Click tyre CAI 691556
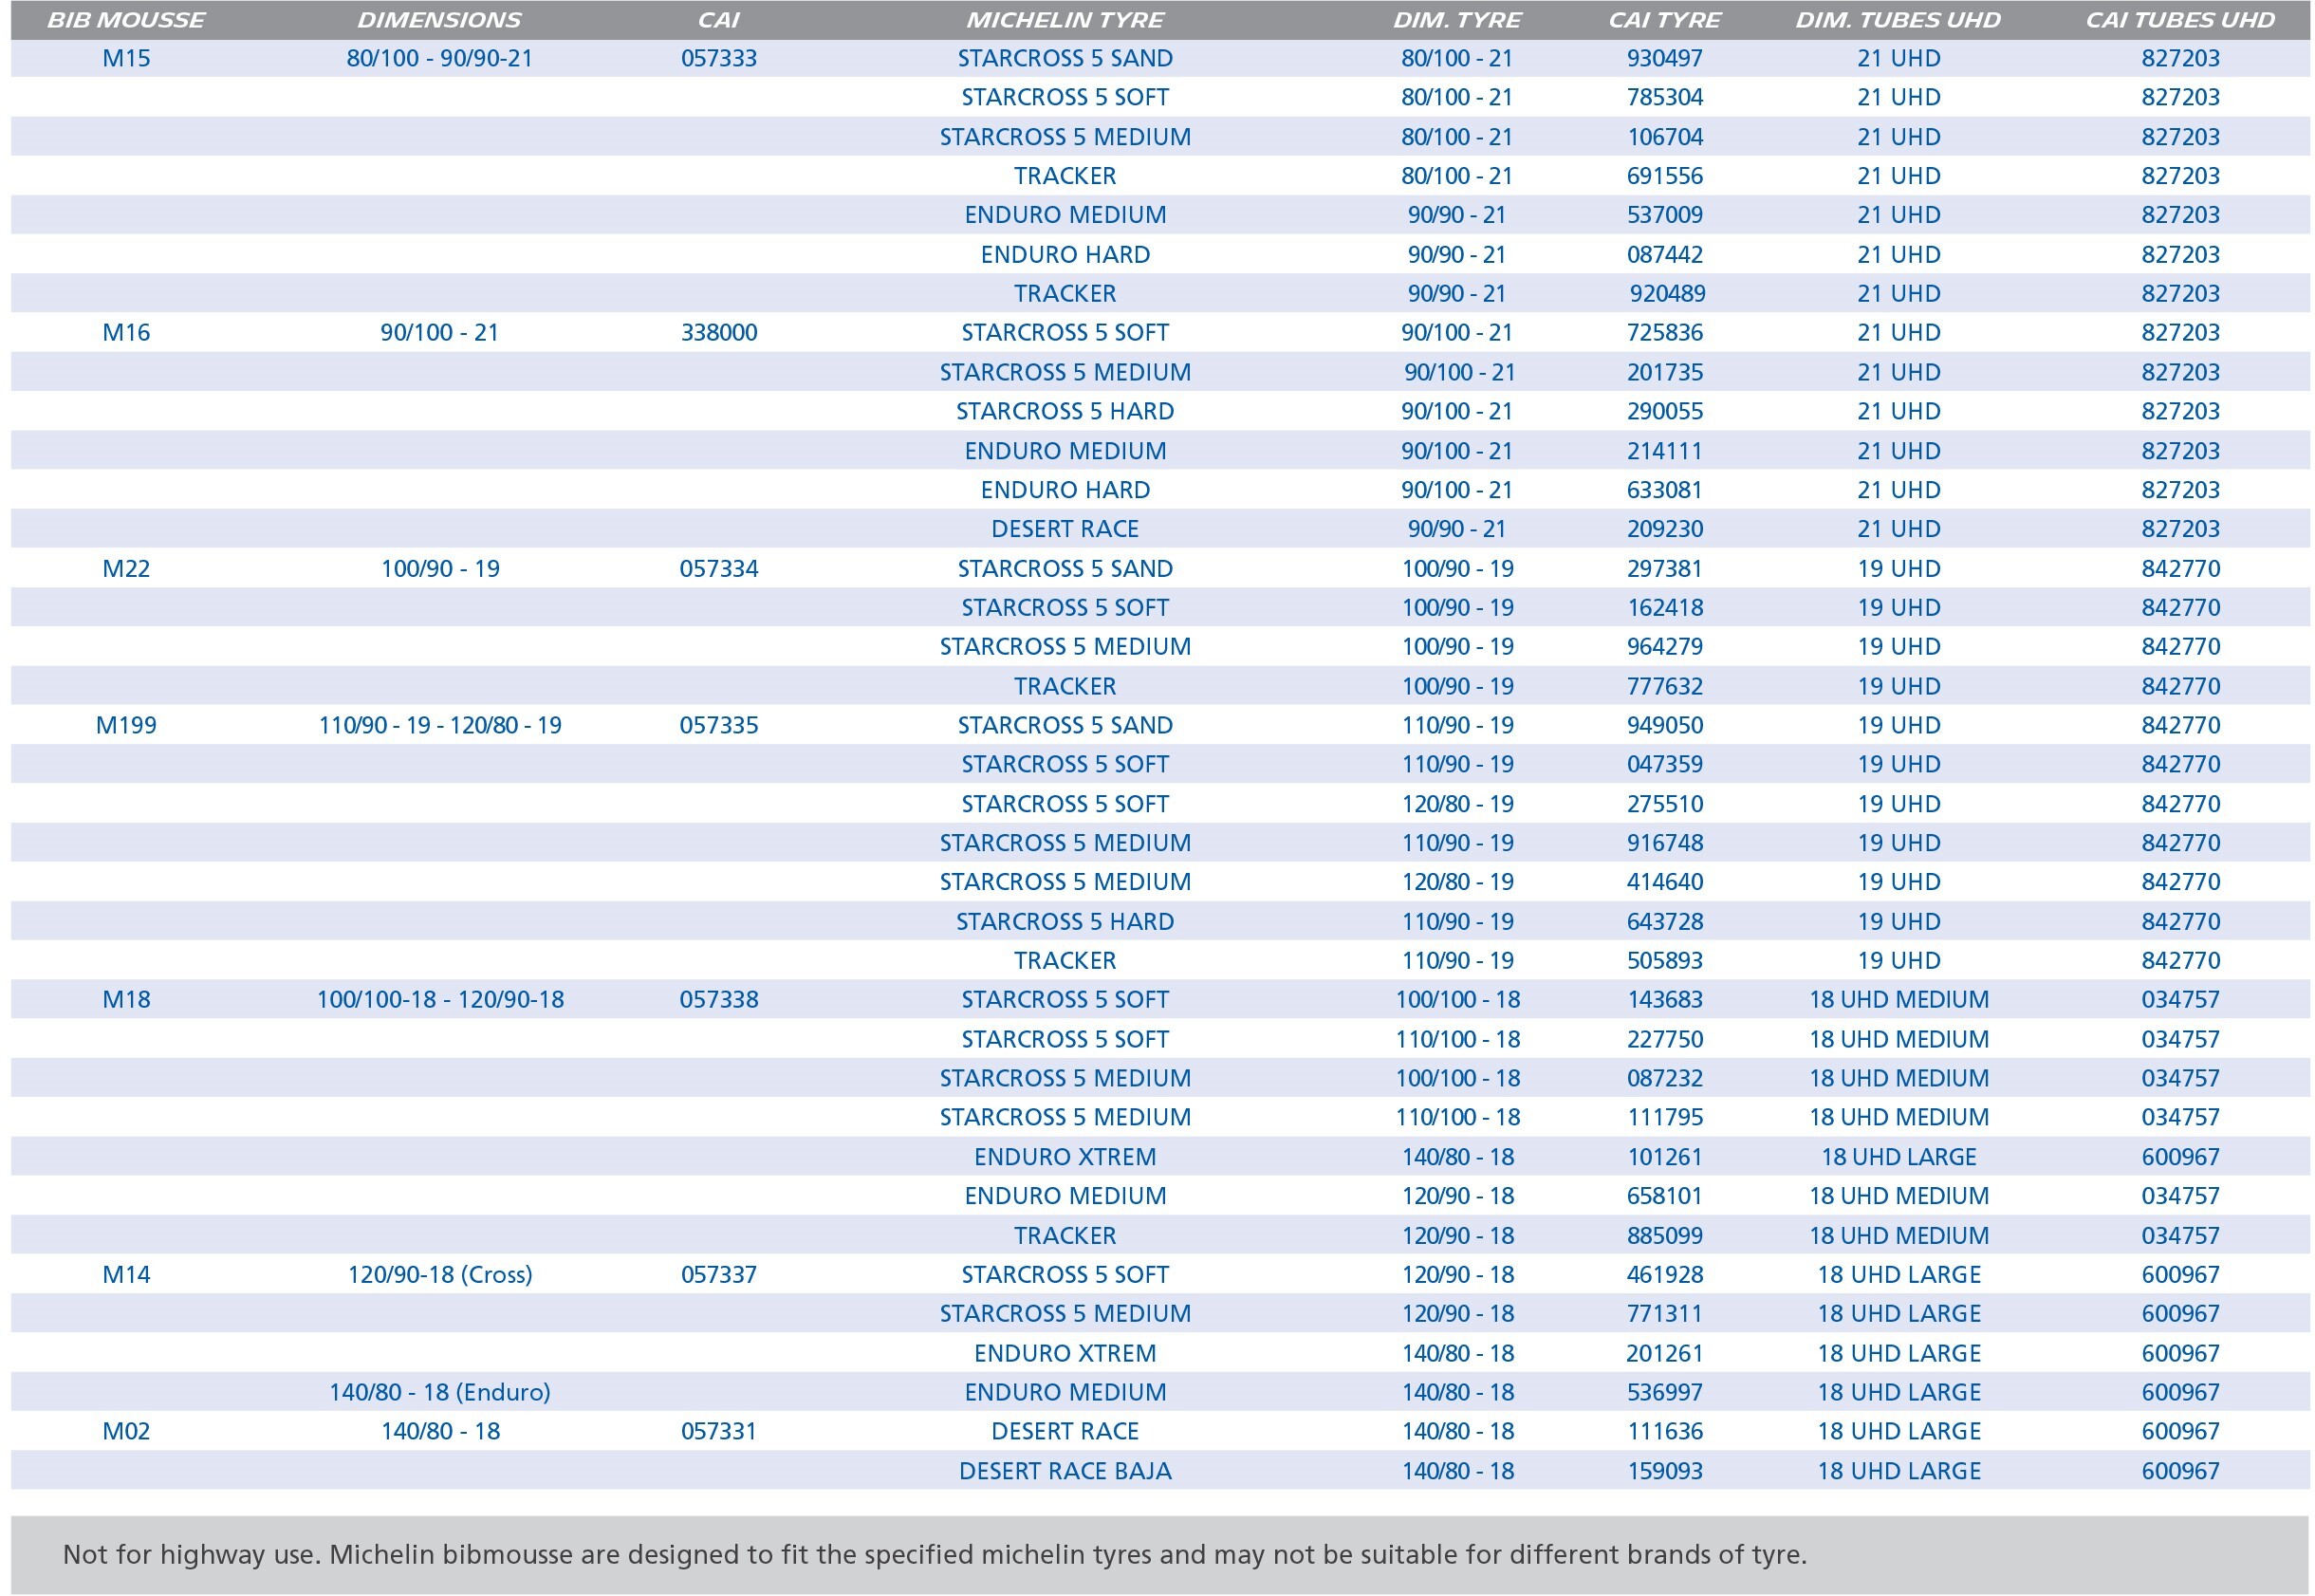The height and width of the screenshot is (1596, 2315). 1664,175
